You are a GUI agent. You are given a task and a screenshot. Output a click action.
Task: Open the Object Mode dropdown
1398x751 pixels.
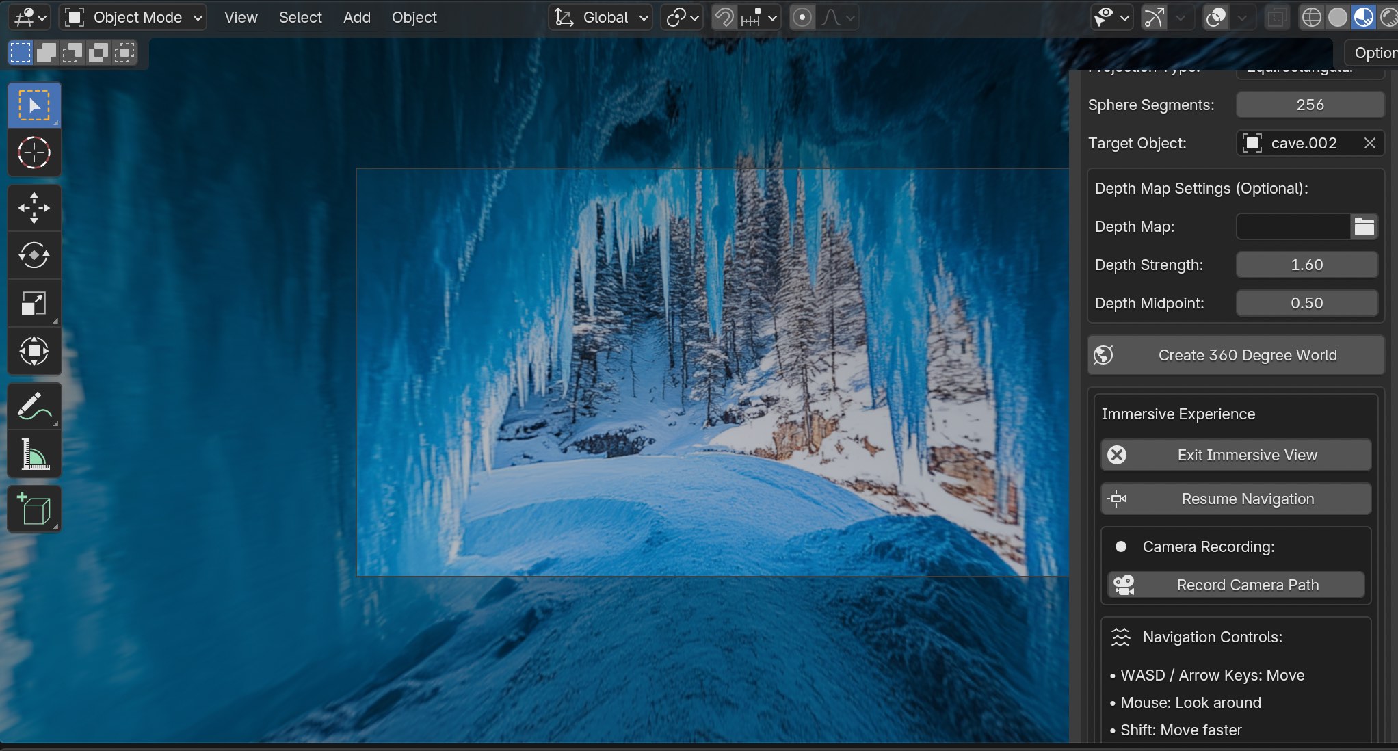[x=133, y=17]
